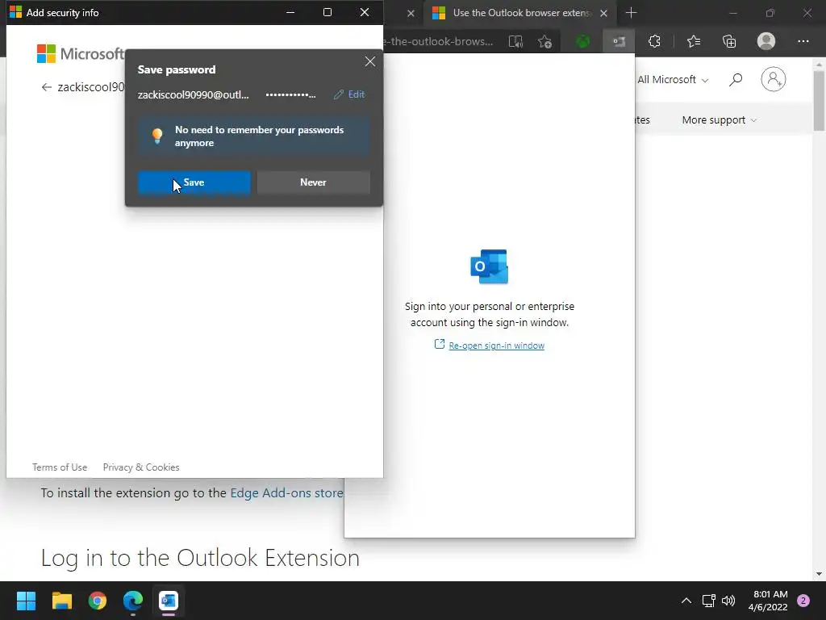Open Edge Extensions puzzle icon
The height and width of the screenshot is (620, 826).
pyautogui.click(x=654, y=41)
